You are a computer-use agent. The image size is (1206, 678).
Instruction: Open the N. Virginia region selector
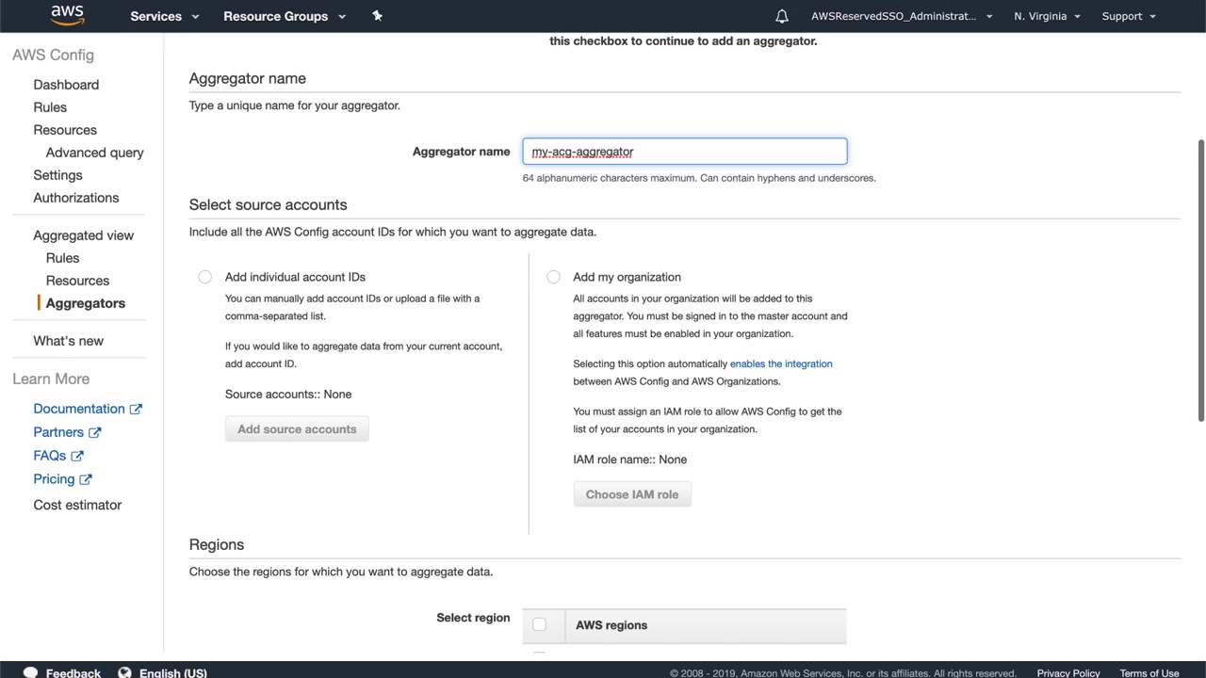1047,16
